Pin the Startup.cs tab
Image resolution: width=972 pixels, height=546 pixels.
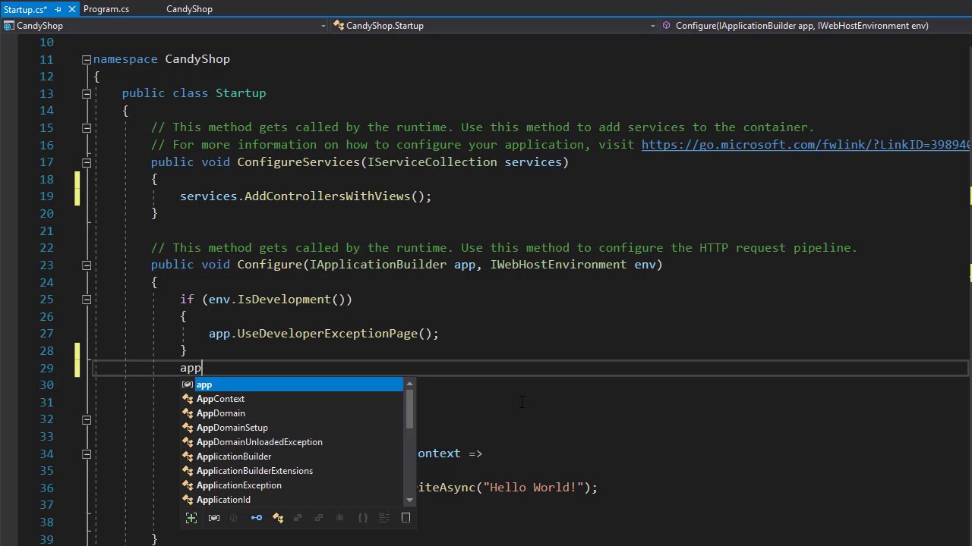58,9
